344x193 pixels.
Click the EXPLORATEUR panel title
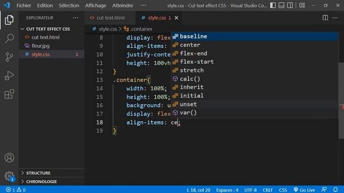(40, 18)
